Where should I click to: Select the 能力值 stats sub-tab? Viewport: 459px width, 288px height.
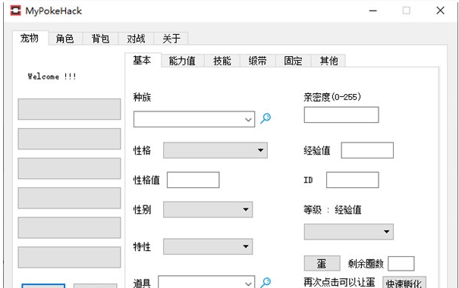click(182, 61)
